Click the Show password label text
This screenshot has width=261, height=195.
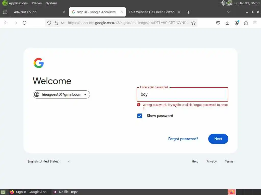tap(160, 116)
